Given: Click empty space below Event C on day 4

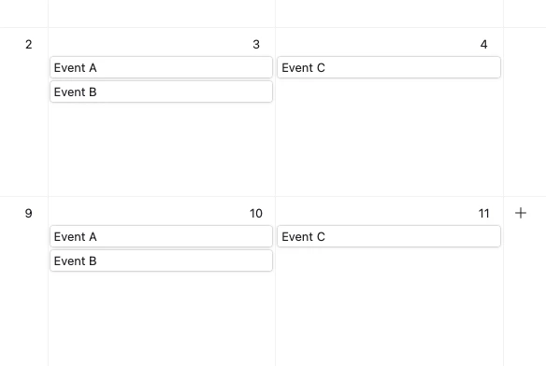Looking at the screenshot, I should point(389,137).
